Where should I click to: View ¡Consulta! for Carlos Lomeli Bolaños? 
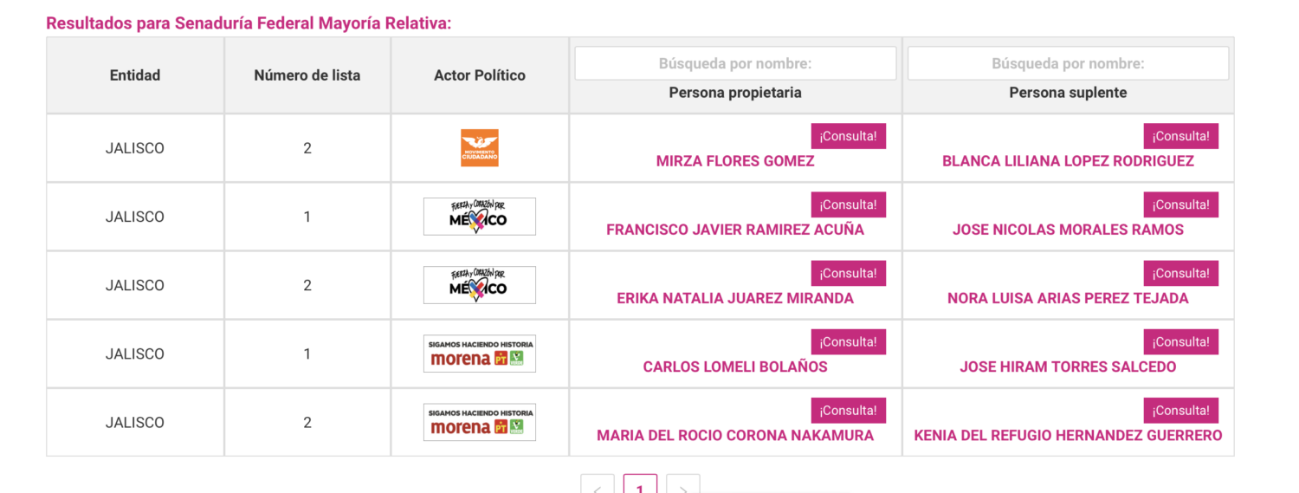(x=848, y=341)
